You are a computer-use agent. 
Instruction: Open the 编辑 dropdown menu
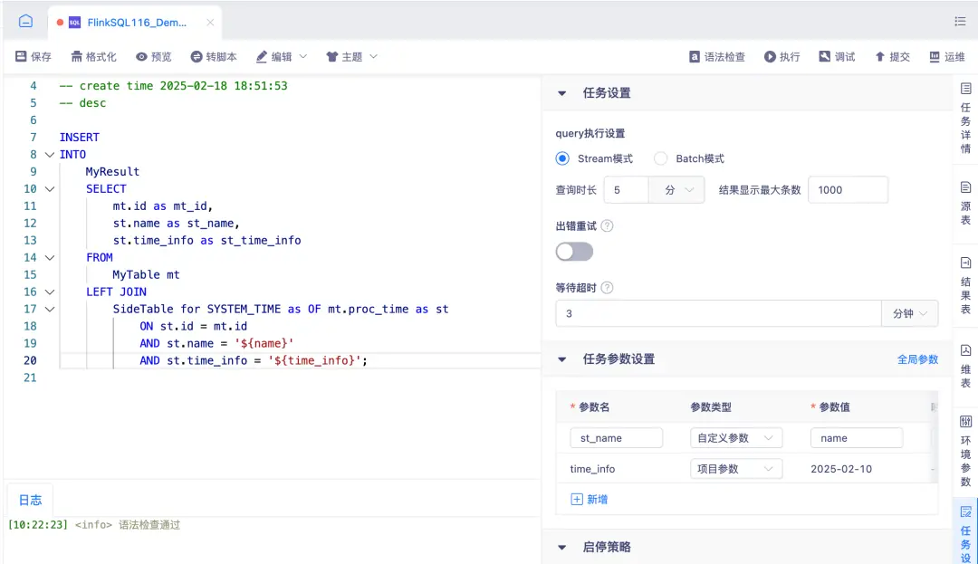282,57
